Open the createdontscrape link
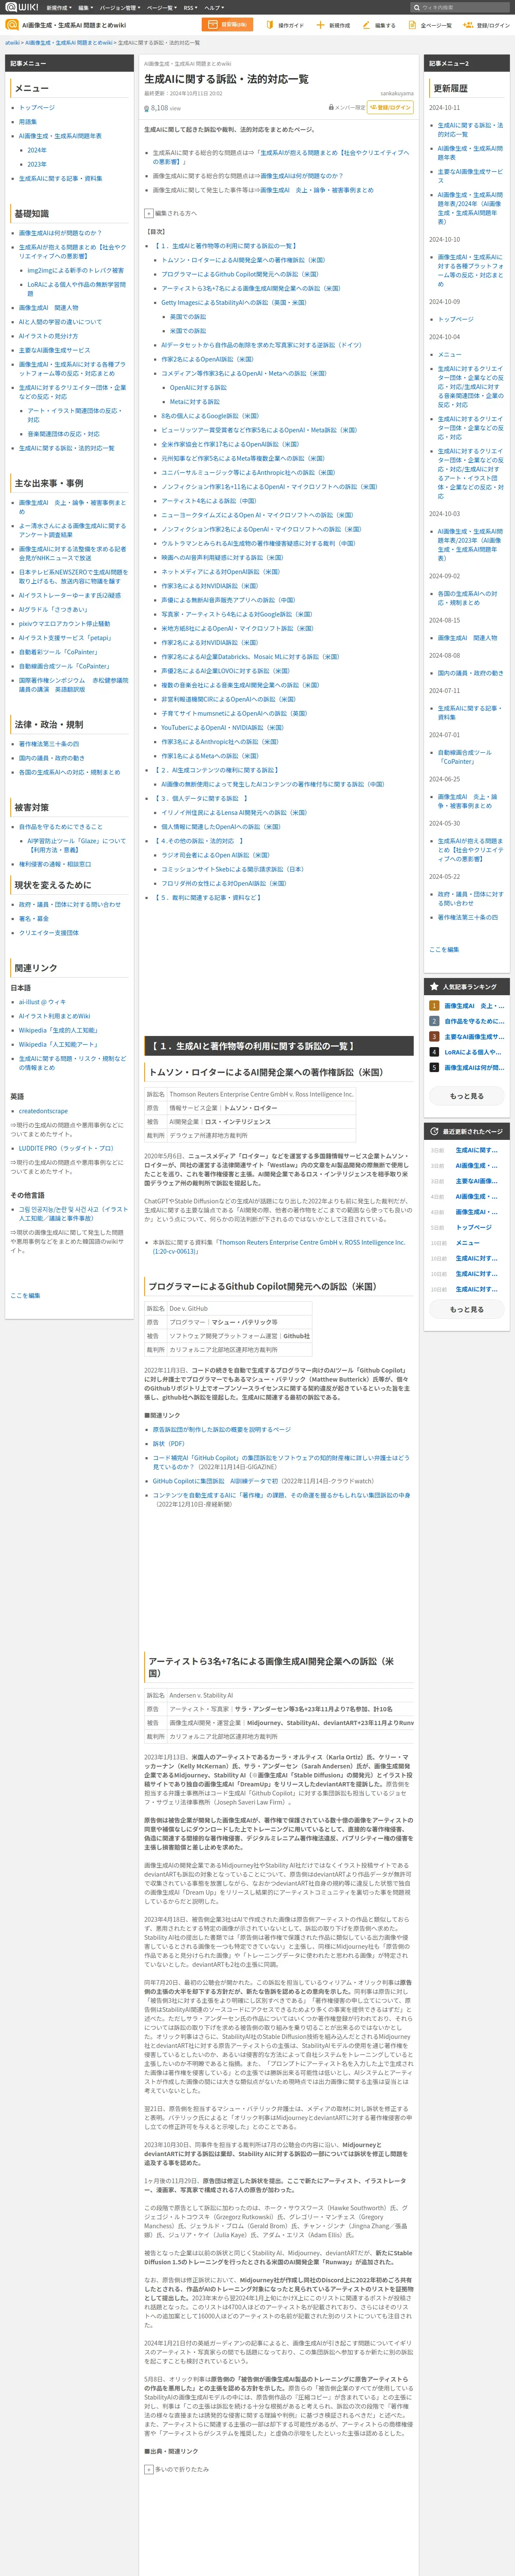The height and width of the screenshot is (2576, 515). pos(43,1111)
